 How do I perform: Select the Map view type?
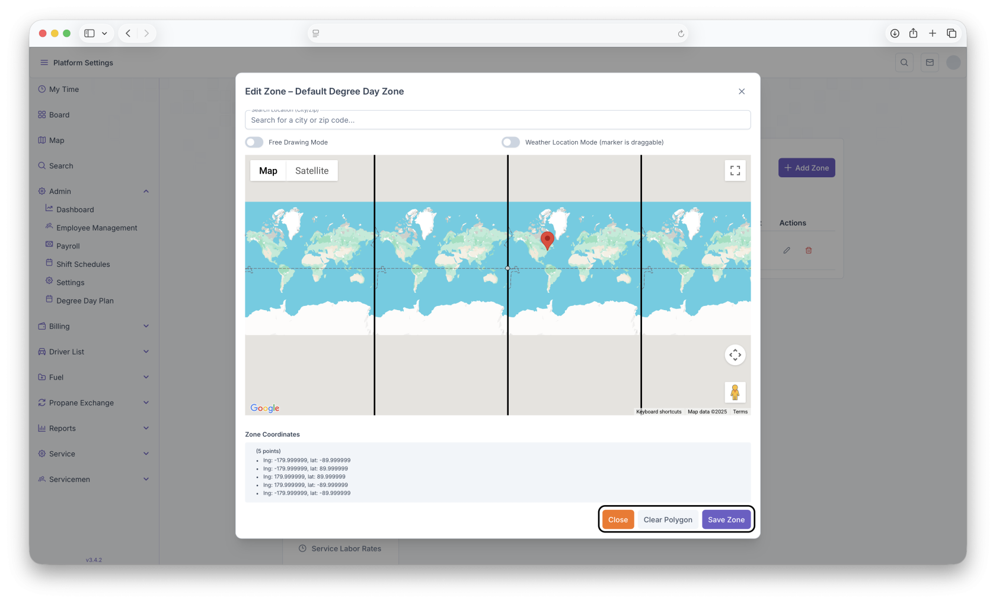(x=268, y=171)
